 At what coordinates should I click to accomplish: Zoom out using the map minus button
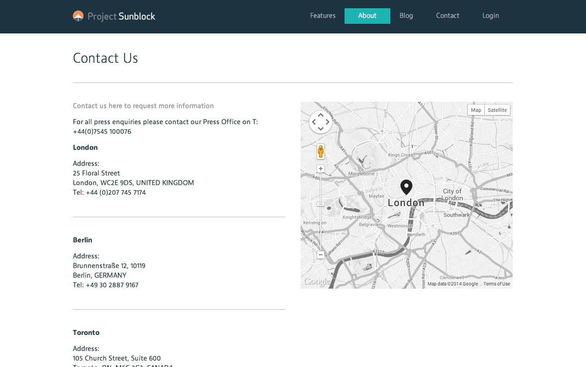(x=321, y=255)
